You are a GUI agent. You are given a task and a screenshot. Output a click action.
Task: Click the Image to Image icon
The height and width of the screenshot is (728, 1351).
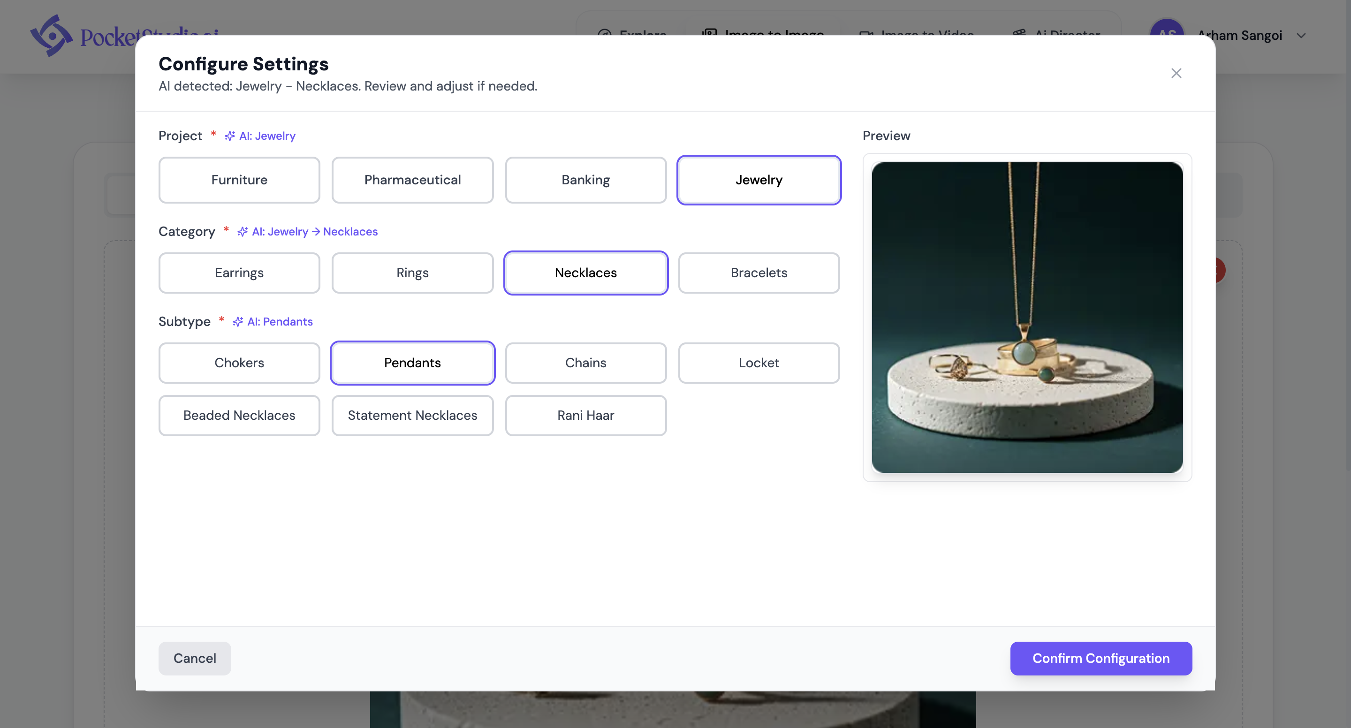(709, 34)
